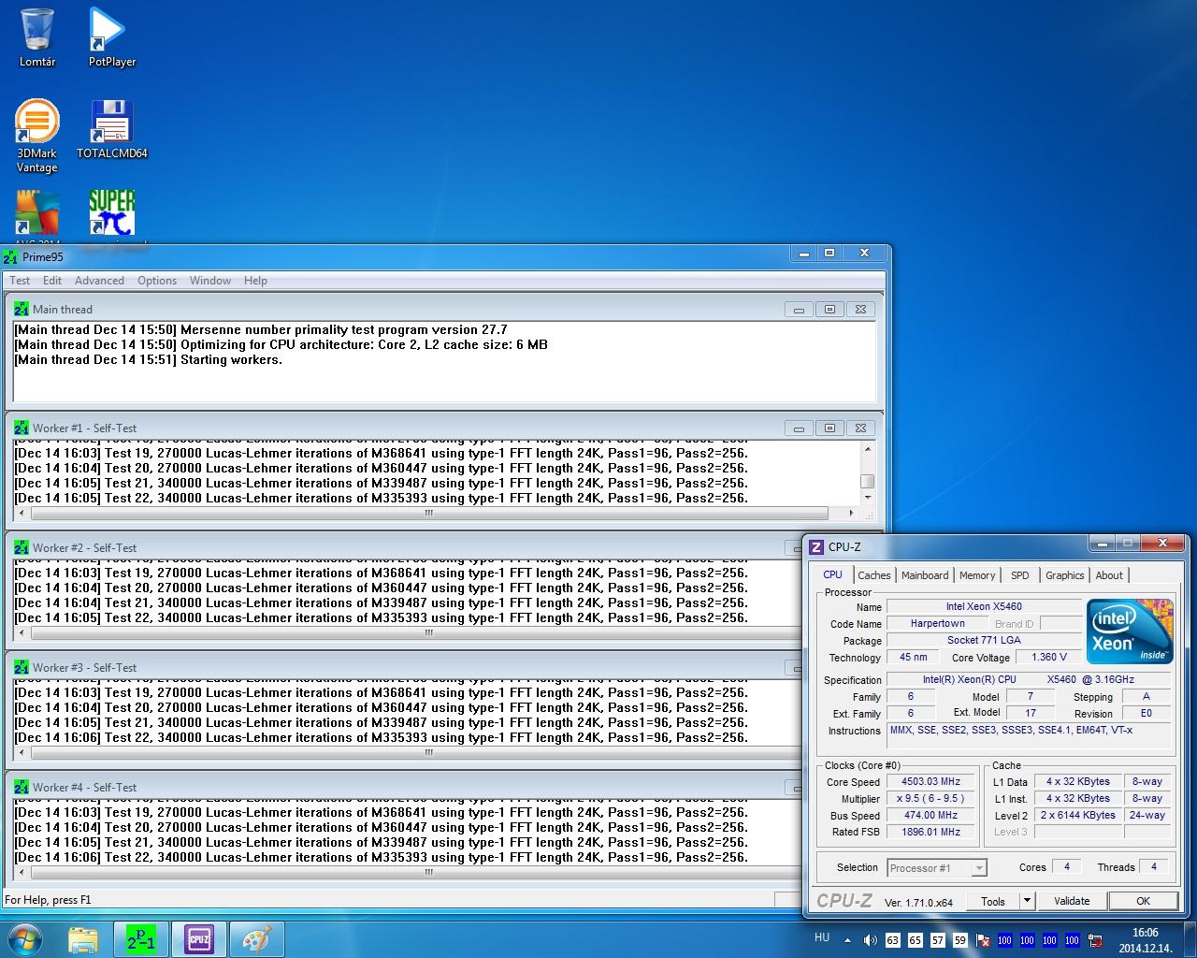The image size is (1197, 958).
Task: Select the AVG 2014 desktop icon
Action: coord(37,212)
